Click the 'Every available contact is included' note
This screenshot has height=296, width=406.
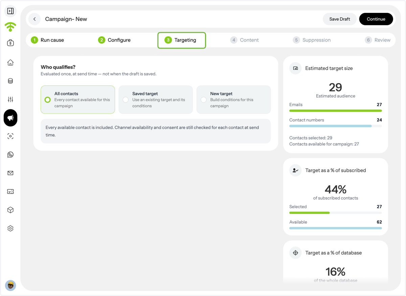click(156, 131)
